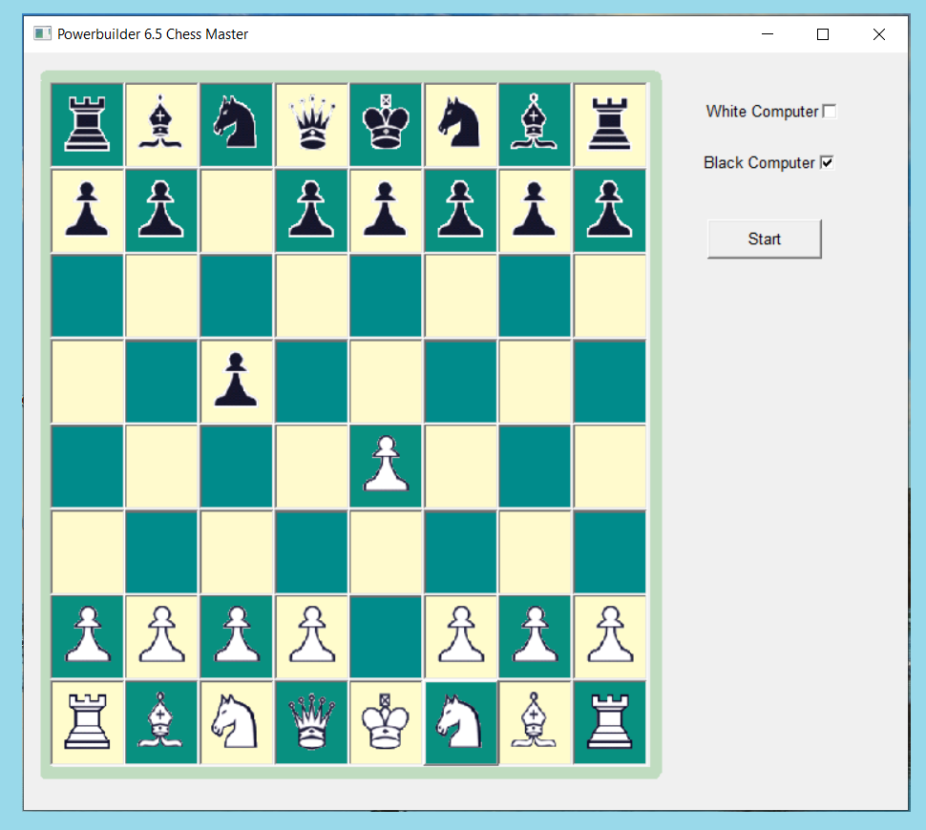Enable the White Computer checkbox
The height and width of the screenshot is (830, 926).
click(x=830, y=111)
